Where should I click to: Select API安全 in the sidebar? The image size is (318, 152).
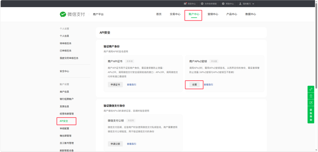[64, 121]
